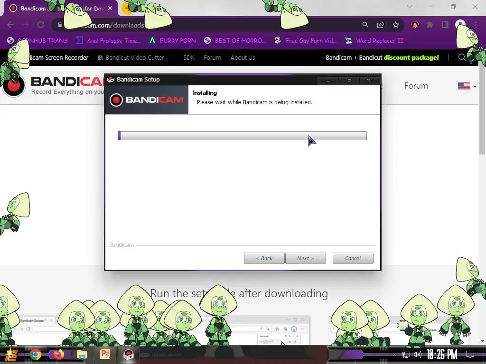
Task: Close the Bandicam browser tab
Action: 110,9
